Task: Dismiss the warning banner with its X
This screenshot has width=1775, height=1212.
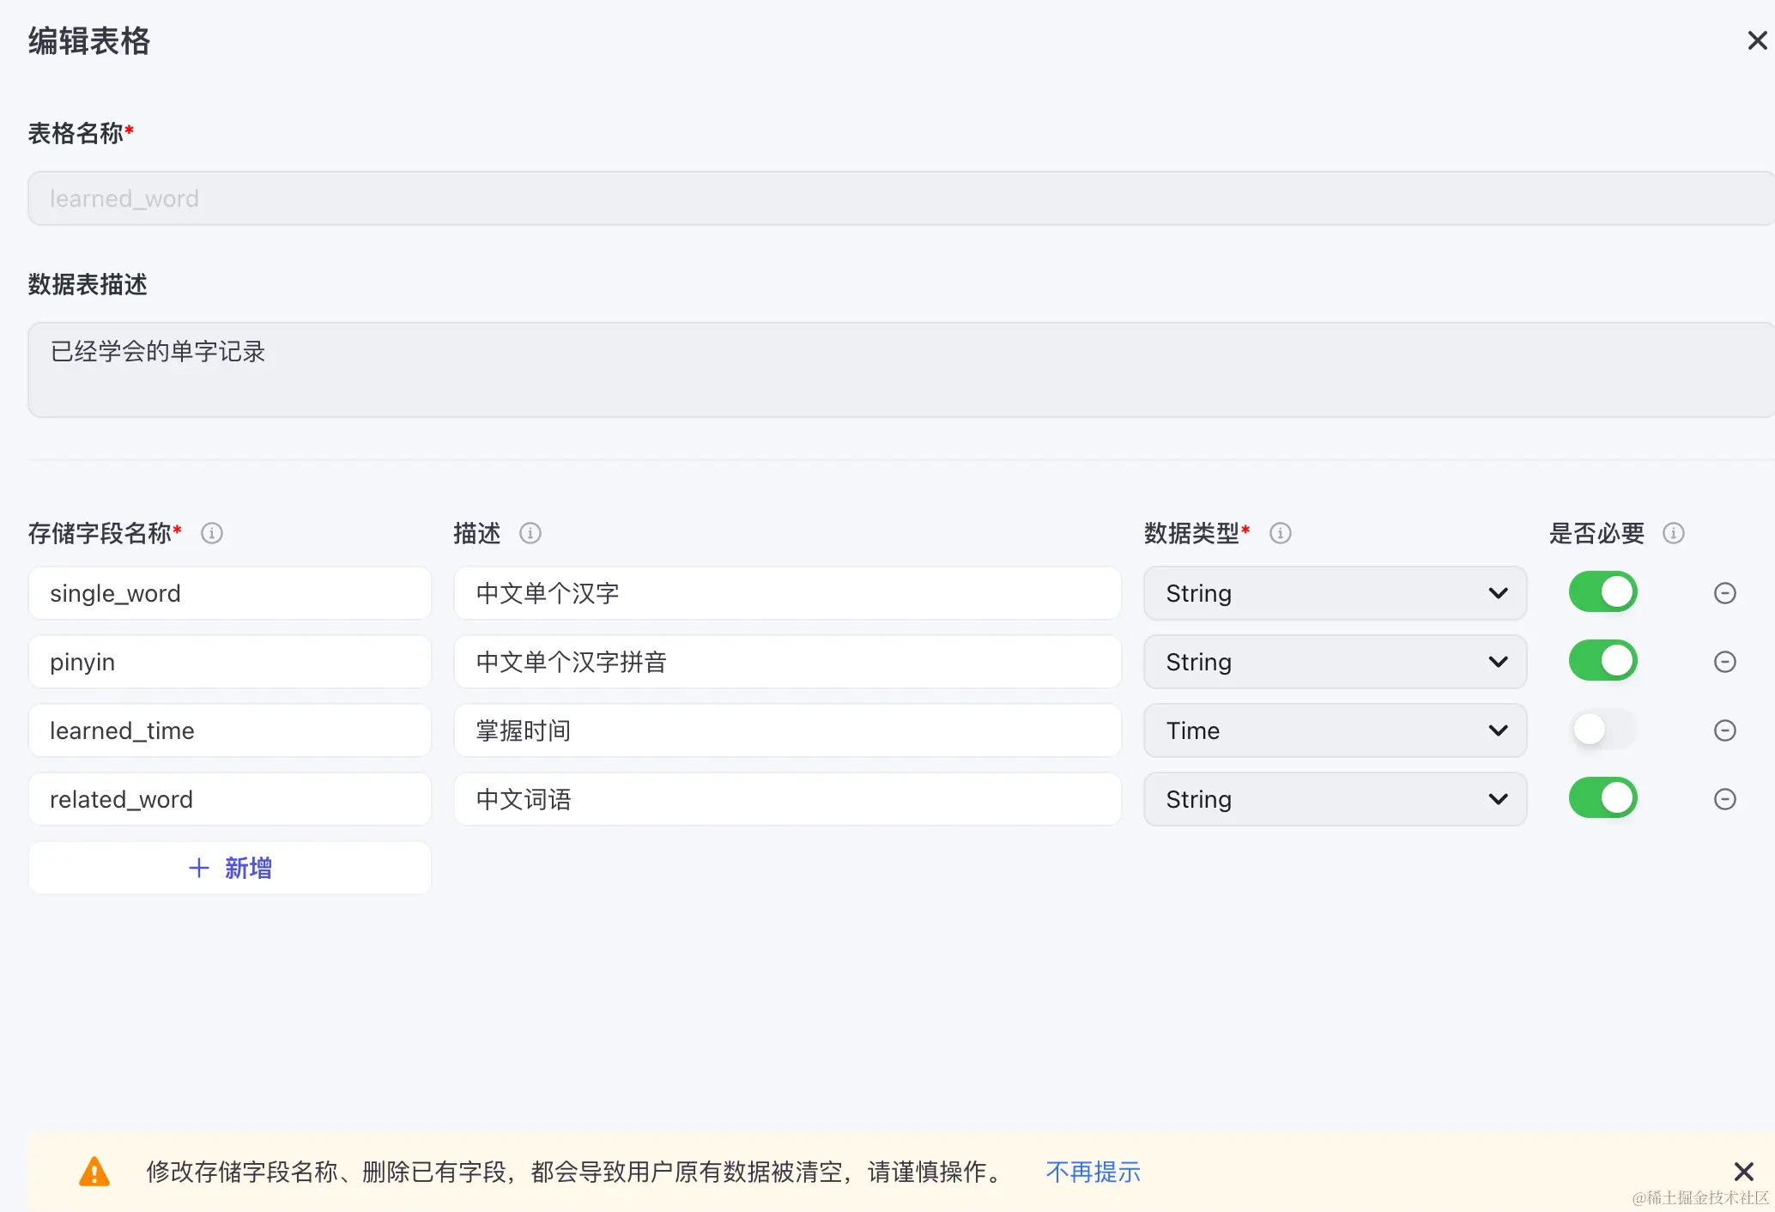Action: coord(1743,1172)
